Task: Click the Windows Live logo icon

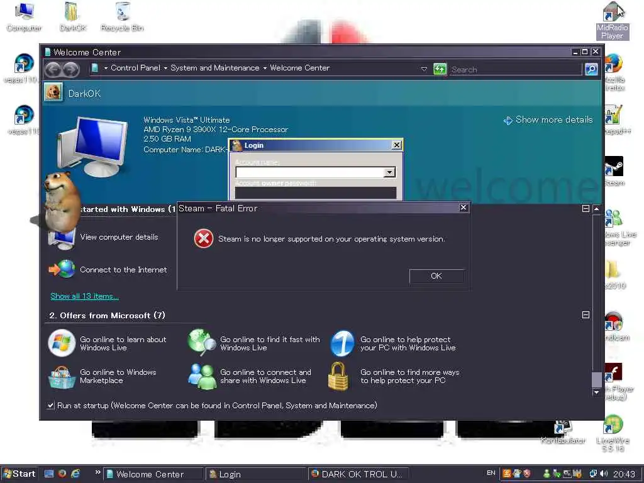Action: pyautogui.click(x=62, y=343)
